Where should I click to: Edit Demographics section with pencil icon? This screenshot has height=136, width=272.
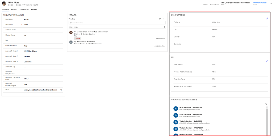click(267, 18)
